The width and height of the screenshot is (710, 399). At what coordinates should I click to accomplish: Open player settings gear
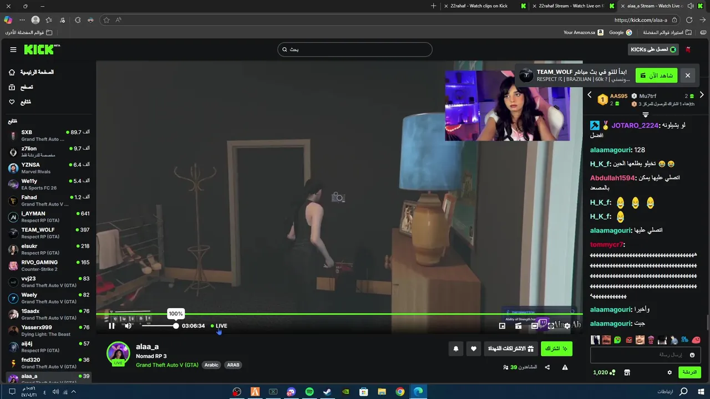point(567,326)
